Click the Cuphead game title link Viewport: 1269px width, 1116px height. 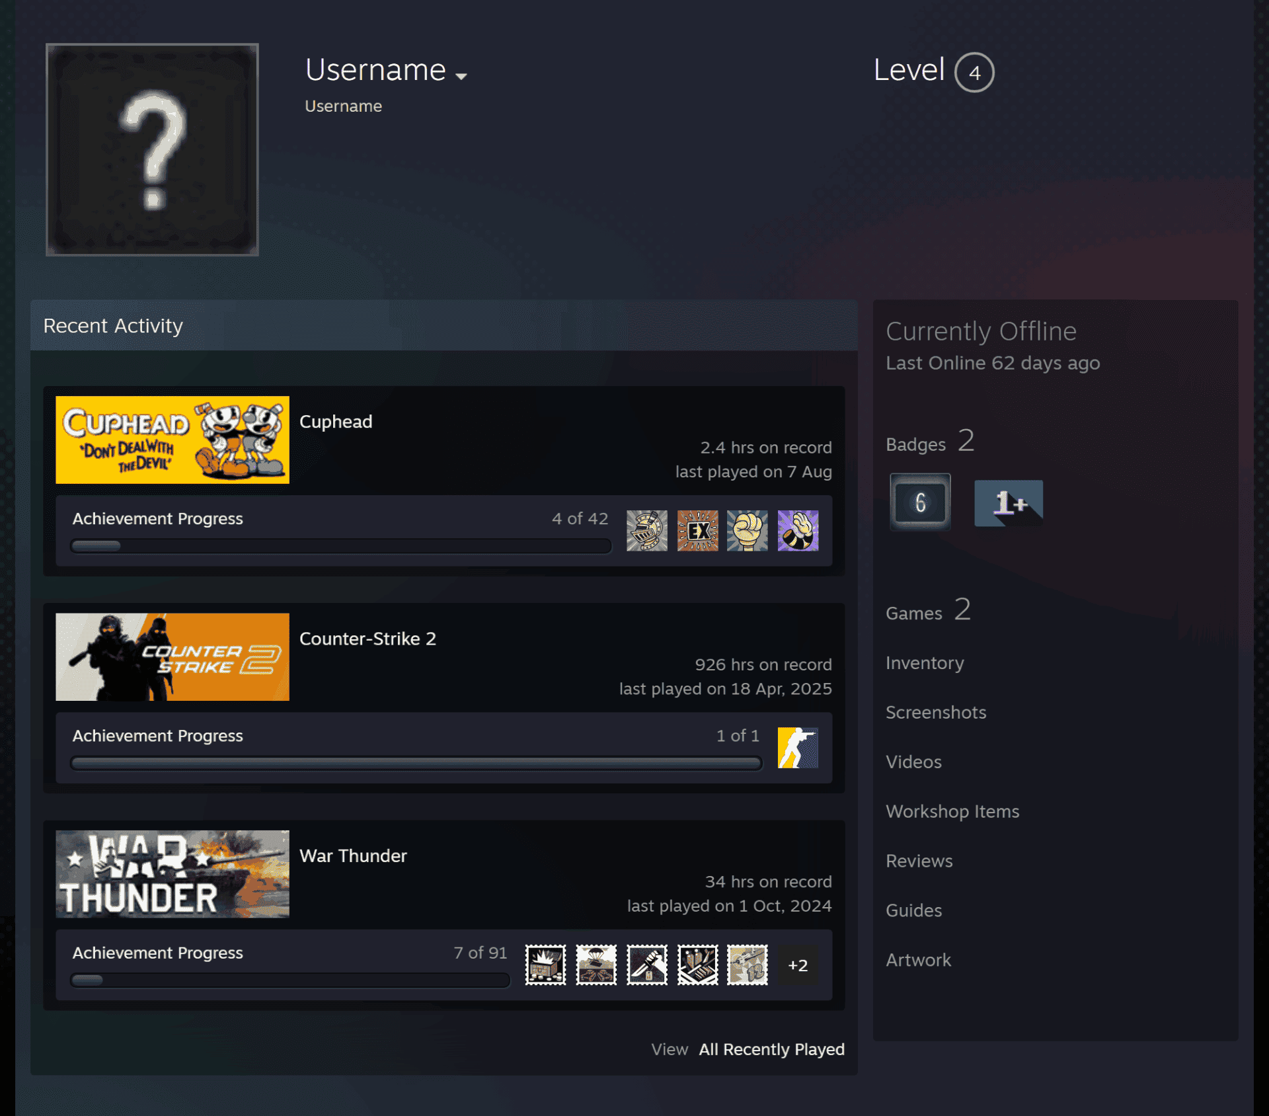[336, 422]
